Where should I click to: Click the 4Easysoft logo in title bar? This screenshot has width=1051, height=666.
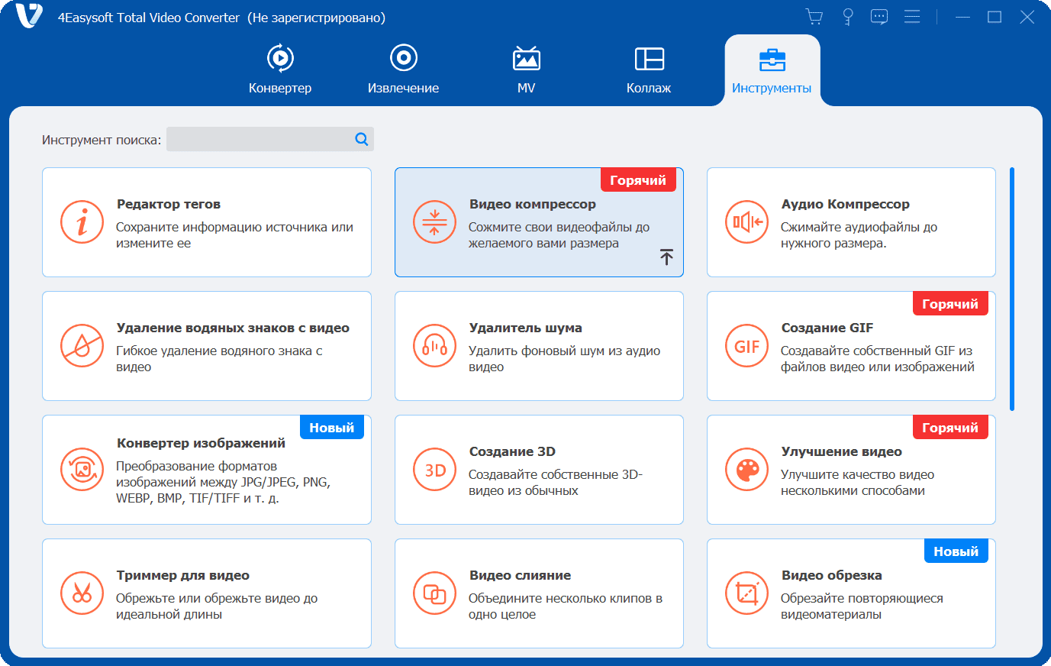click(x=29, y=16)
